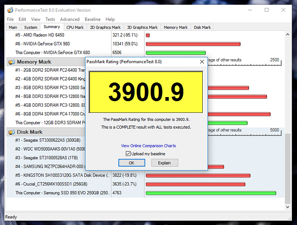Select the Summary tab
The image size is (297, 225).
52,27
